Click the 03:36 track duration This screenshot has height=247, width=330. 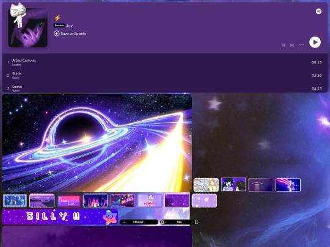pyautogui.click(x=317, y=75)
